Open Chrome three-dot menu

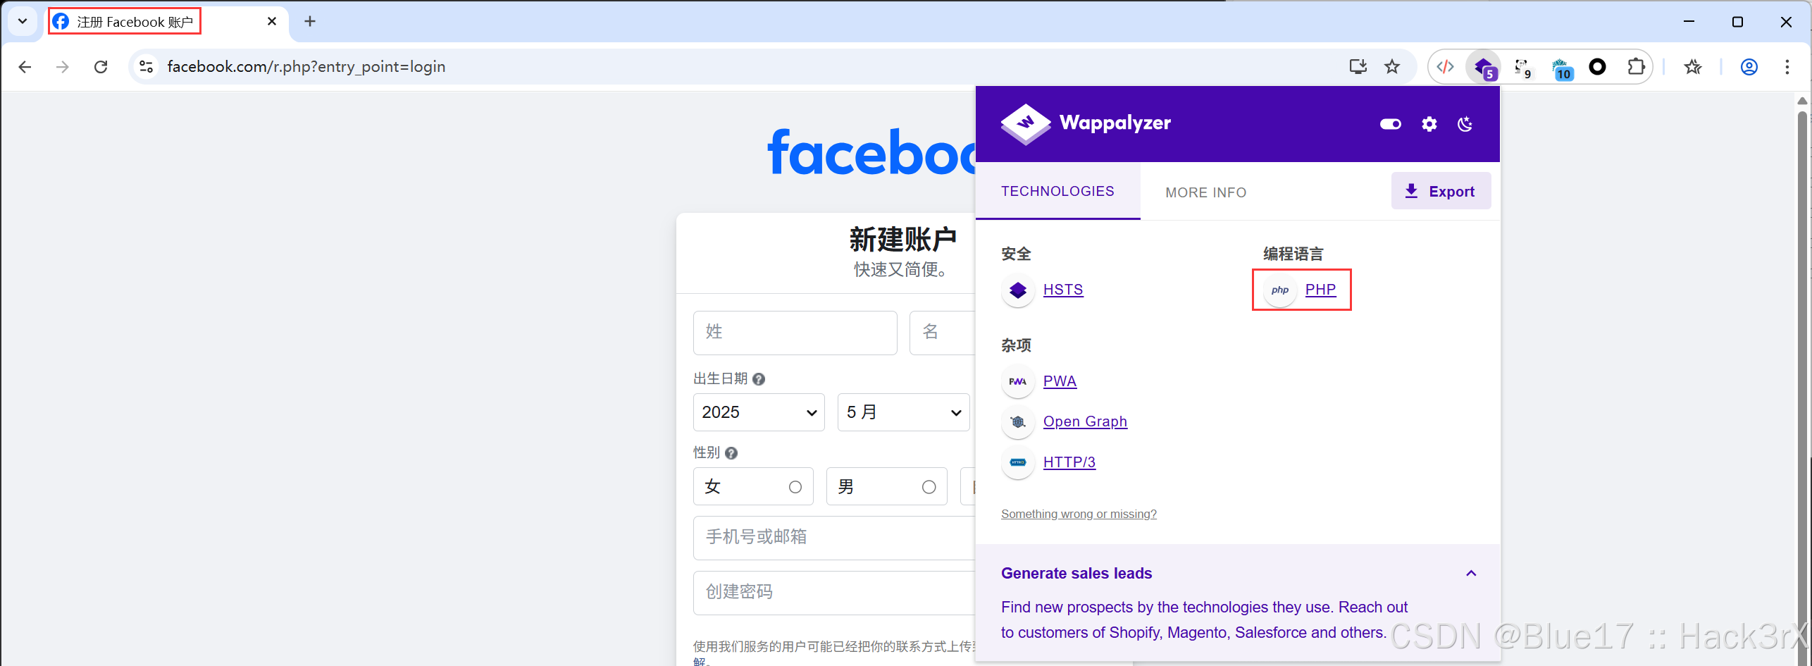[x=1787, y=67]
